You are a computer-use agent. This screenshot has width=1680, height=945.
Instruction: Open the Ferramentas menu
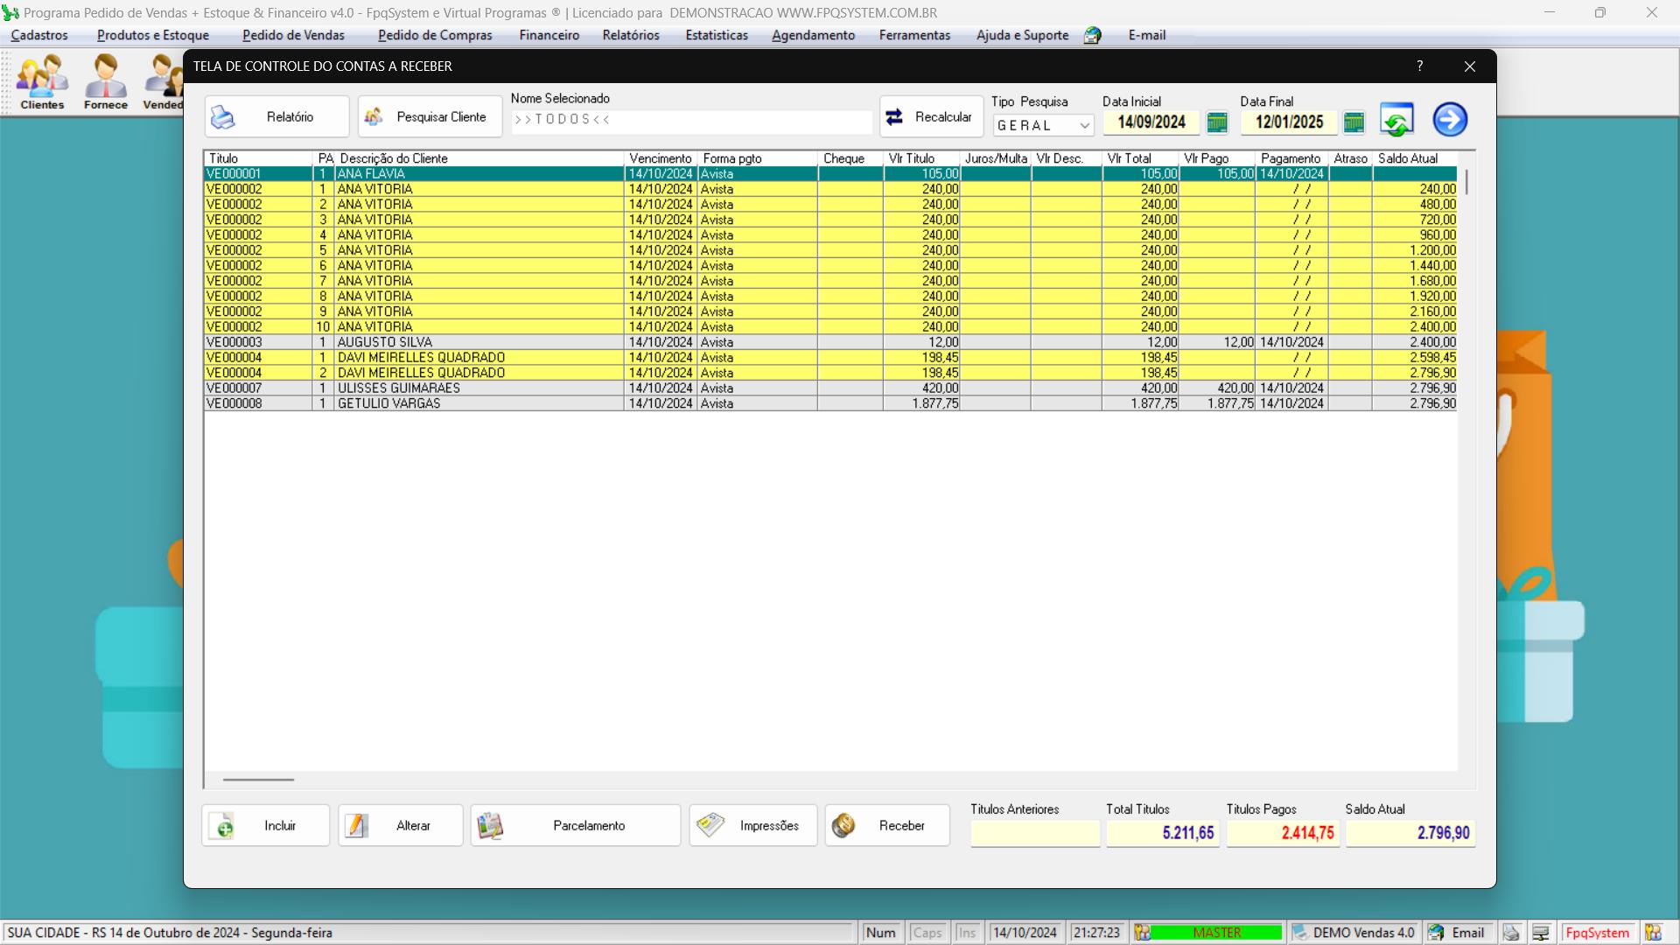pyautogui.click(x=914, y=35)
